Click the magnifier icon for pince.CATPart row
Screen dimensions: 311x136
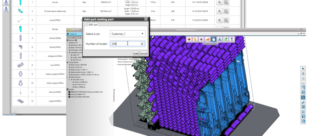(219, 20)
